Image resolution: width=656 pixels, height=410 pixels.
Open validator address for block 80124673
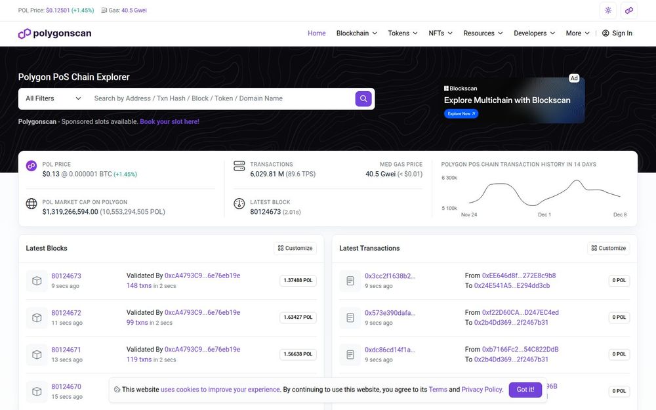[x=203, y=276]
